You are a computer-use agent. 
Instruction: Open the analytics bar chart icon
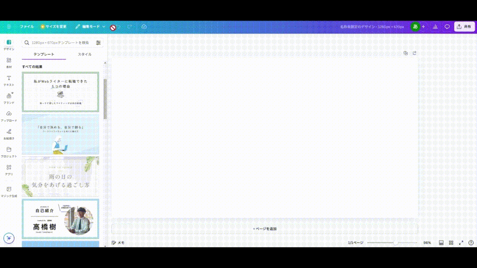click(x=435, y=27)
